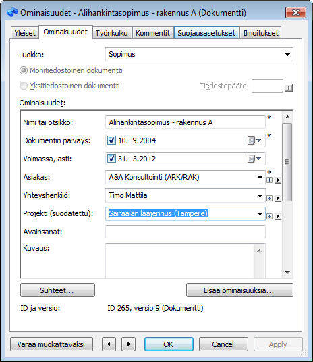Click the properties list vertical scrollbar thumb
The width and height of the screenshot is (313, 362).
[287, 162]
